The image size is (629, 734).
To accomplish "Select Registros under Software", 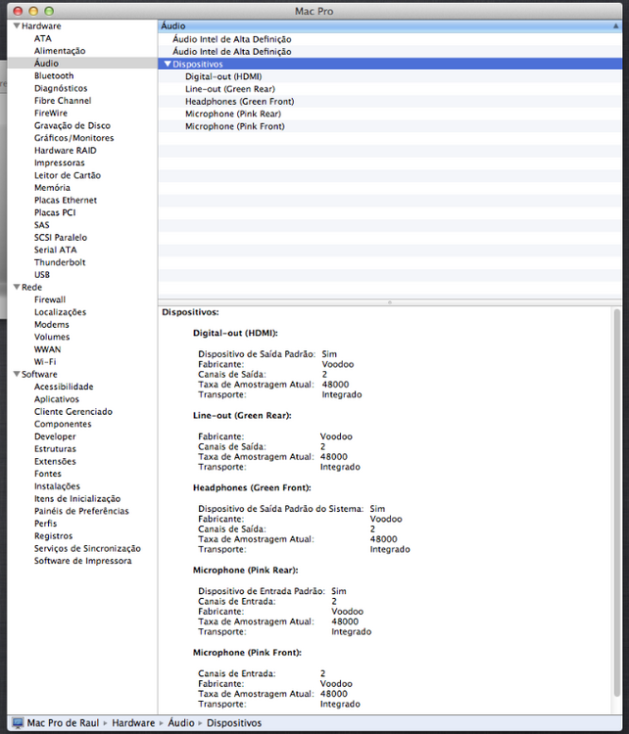I will coord(54,536).
